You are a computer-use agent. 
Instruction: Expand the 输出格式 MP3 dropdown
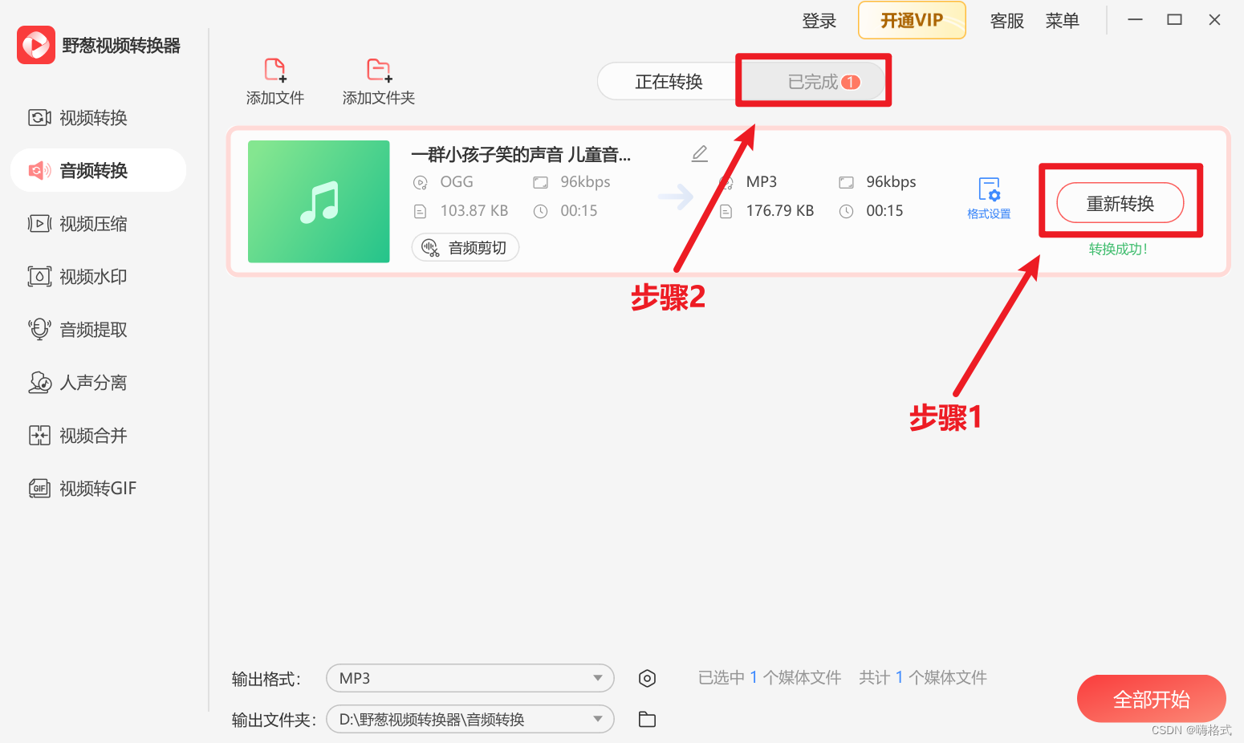(x=470, y=678)
